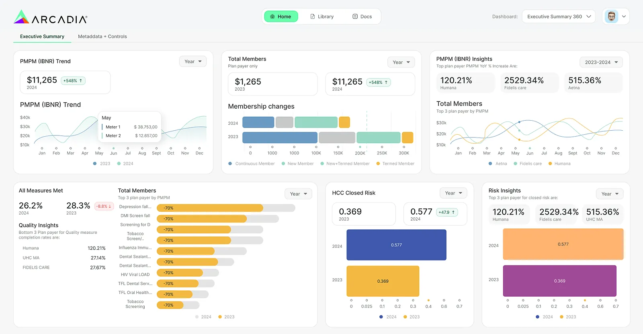Click the -8.8% decrease badge
This screenshot has height=334, width=643.
(x=104, y=206)
